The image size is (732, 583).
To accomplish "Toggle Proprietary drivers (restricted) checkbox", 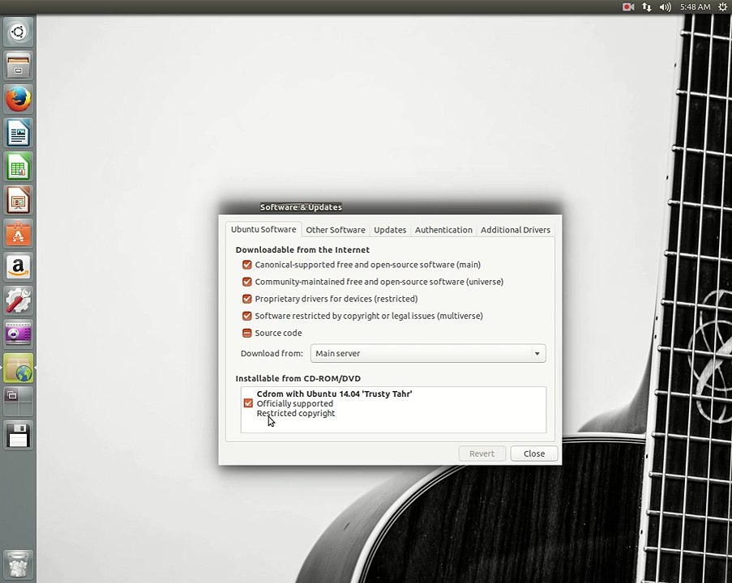I will (247, 299).
